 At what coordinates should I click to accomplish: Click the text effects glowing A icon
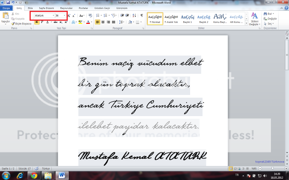coord(73,22)
